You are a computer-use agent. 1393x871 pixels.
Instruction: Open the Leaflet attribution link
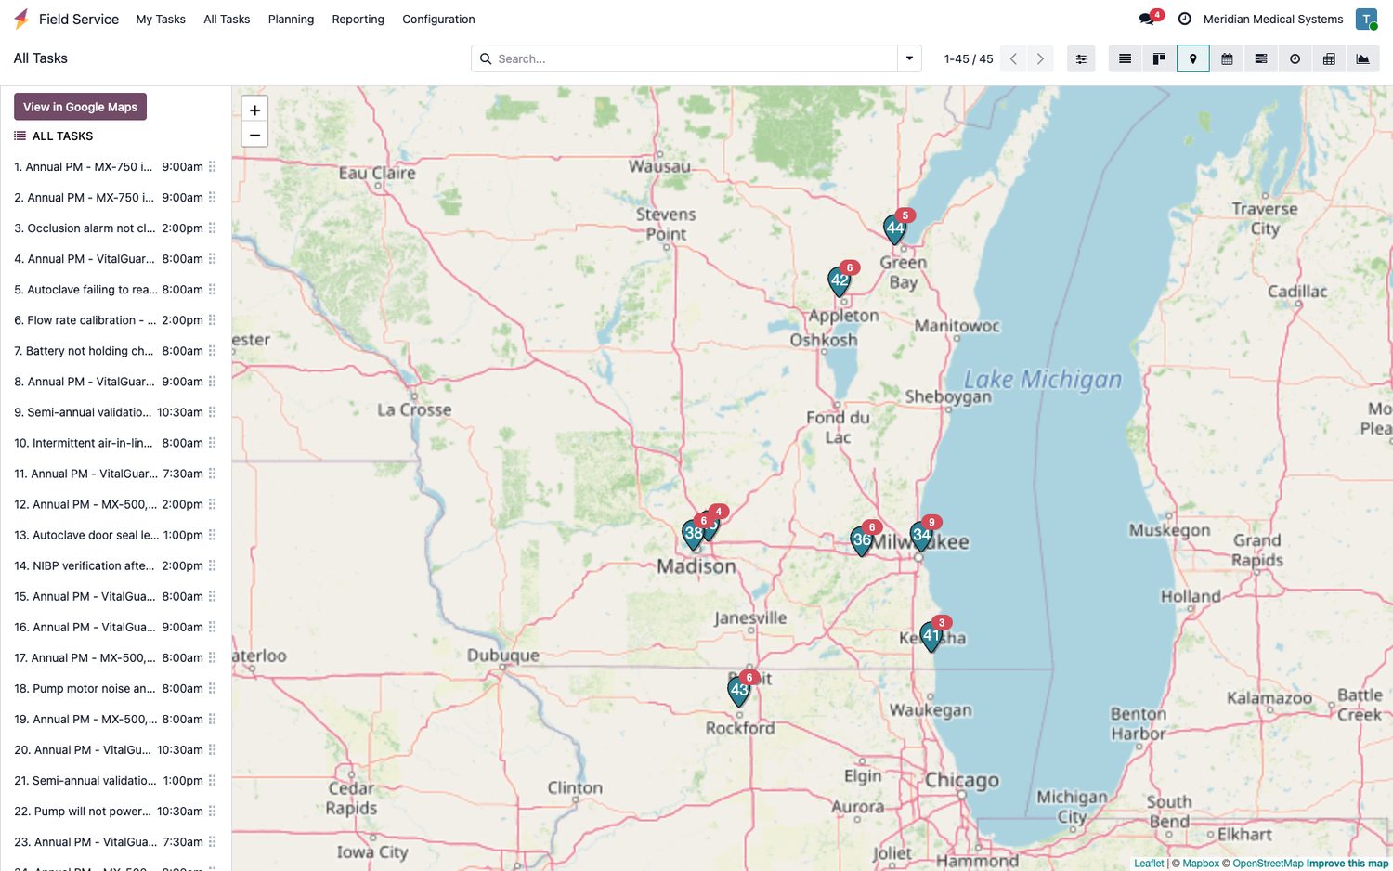(x=1149, y=864)
